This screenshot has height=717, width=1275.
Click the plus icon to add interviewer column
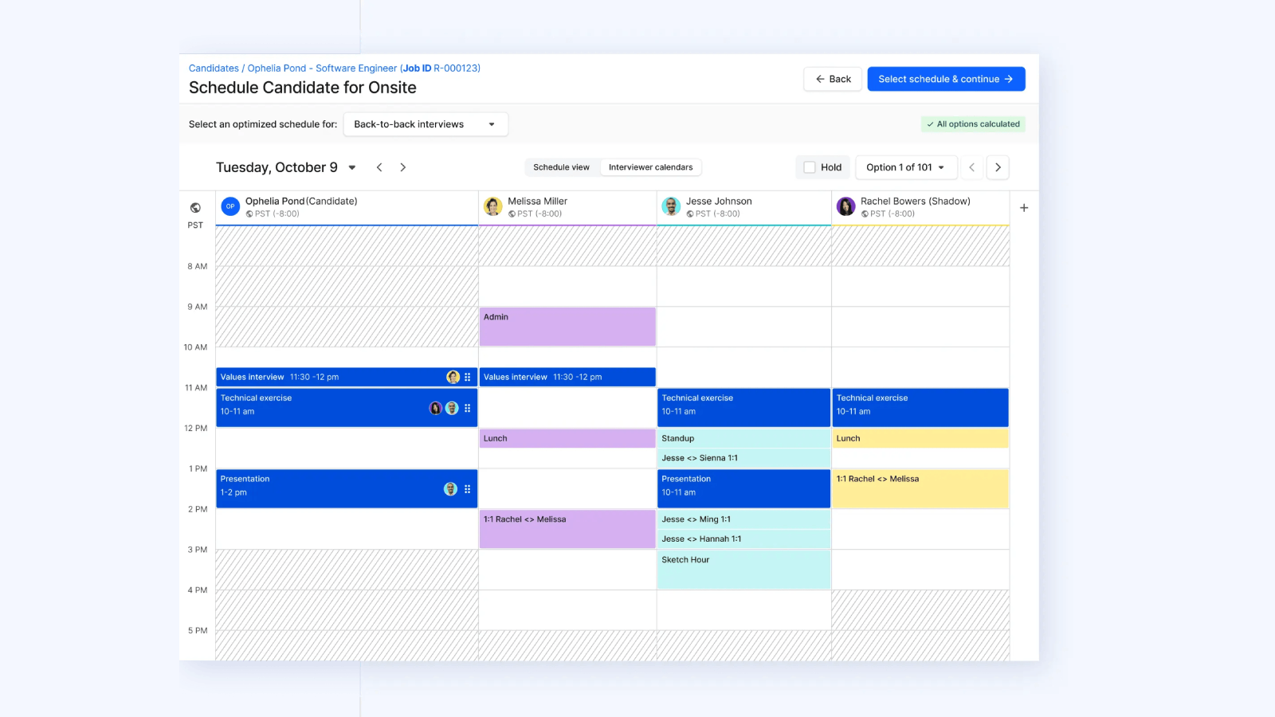(x=1024, y=208)
